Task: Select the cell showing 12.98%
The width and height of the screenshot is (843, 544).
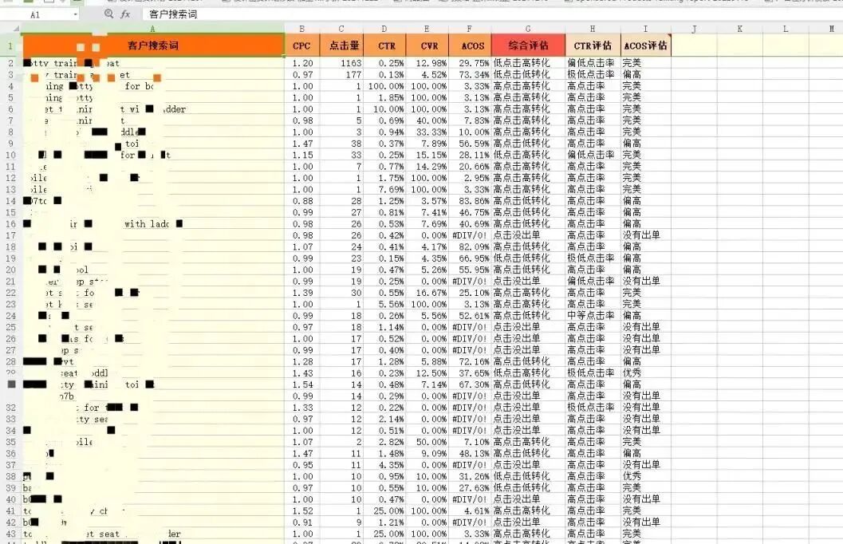Action: 427,63
